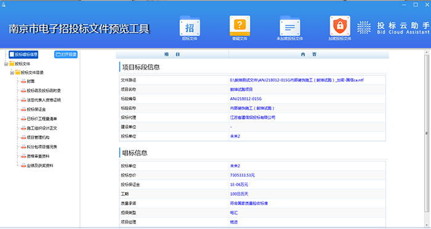Open the 未加密投标文件 document icon
The height and width of the screenshot is (229, 431).
(x=290, y=28)
